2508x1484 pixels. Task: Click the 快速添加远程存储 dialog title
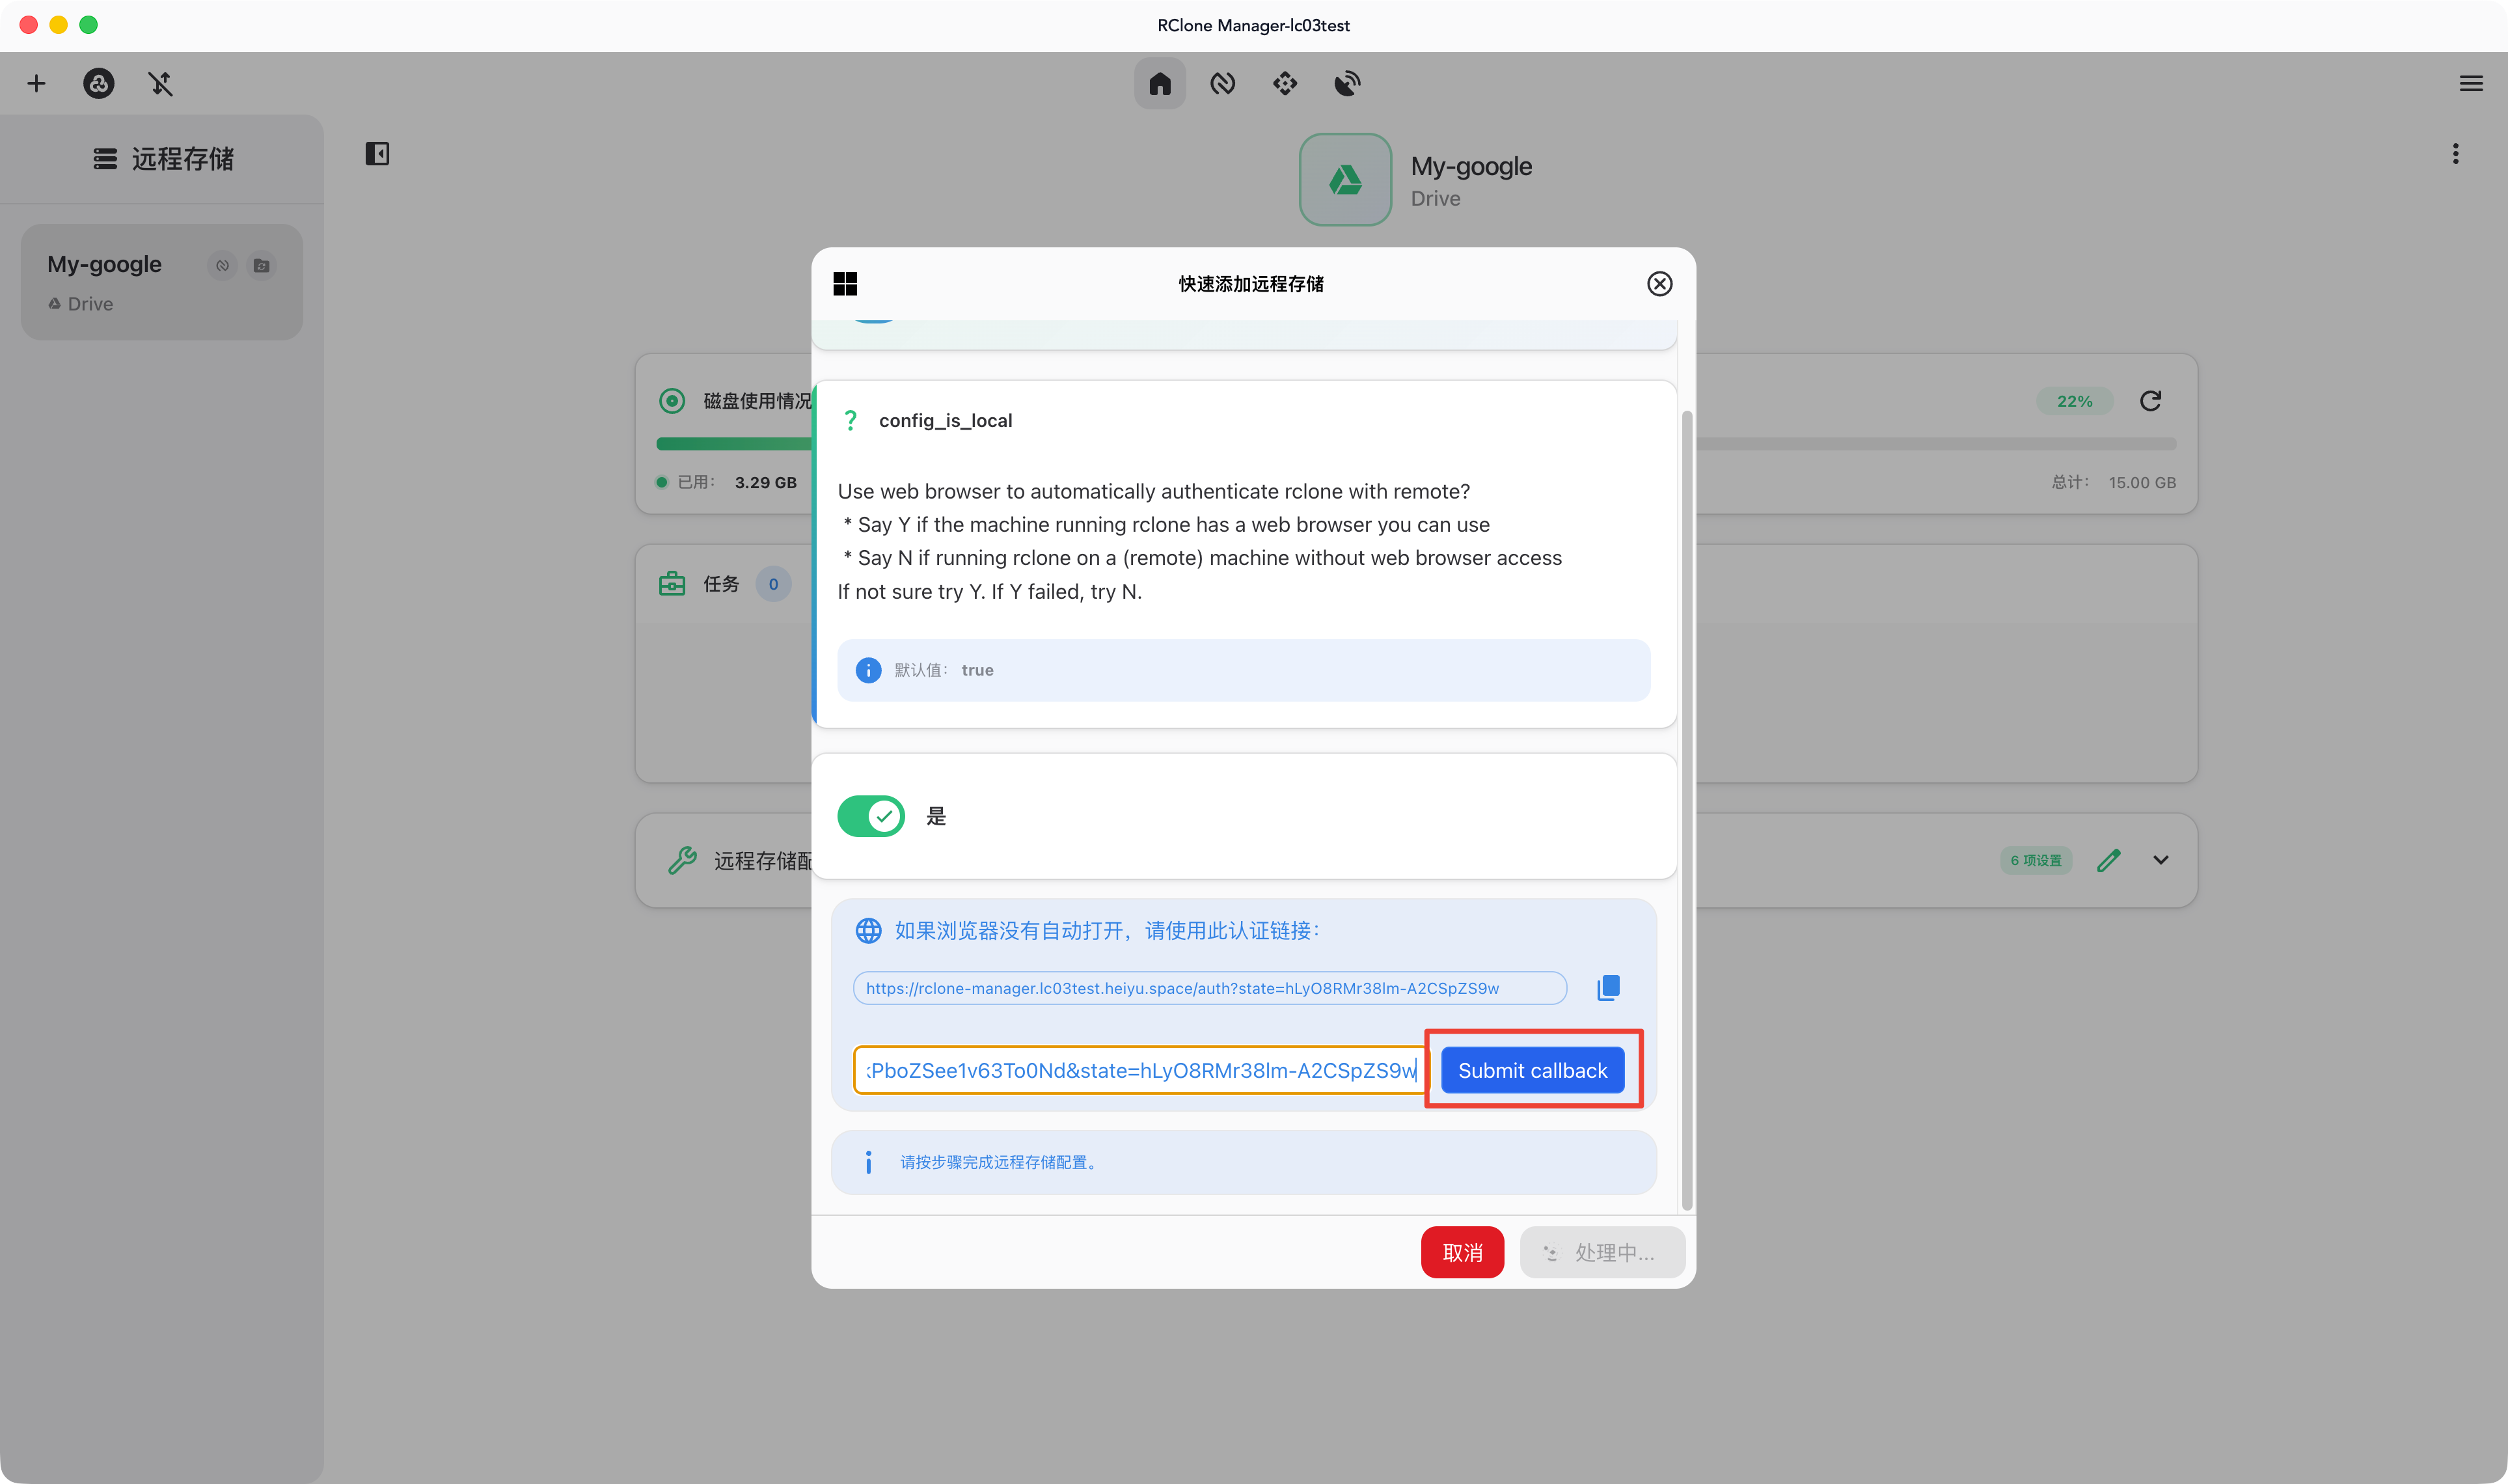click(1251, 284)
